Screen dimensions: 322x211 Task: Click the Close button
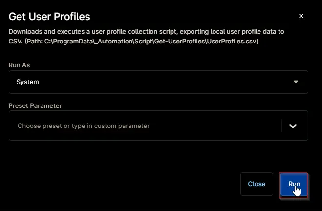pyautogui.click(x=257, y=184)
